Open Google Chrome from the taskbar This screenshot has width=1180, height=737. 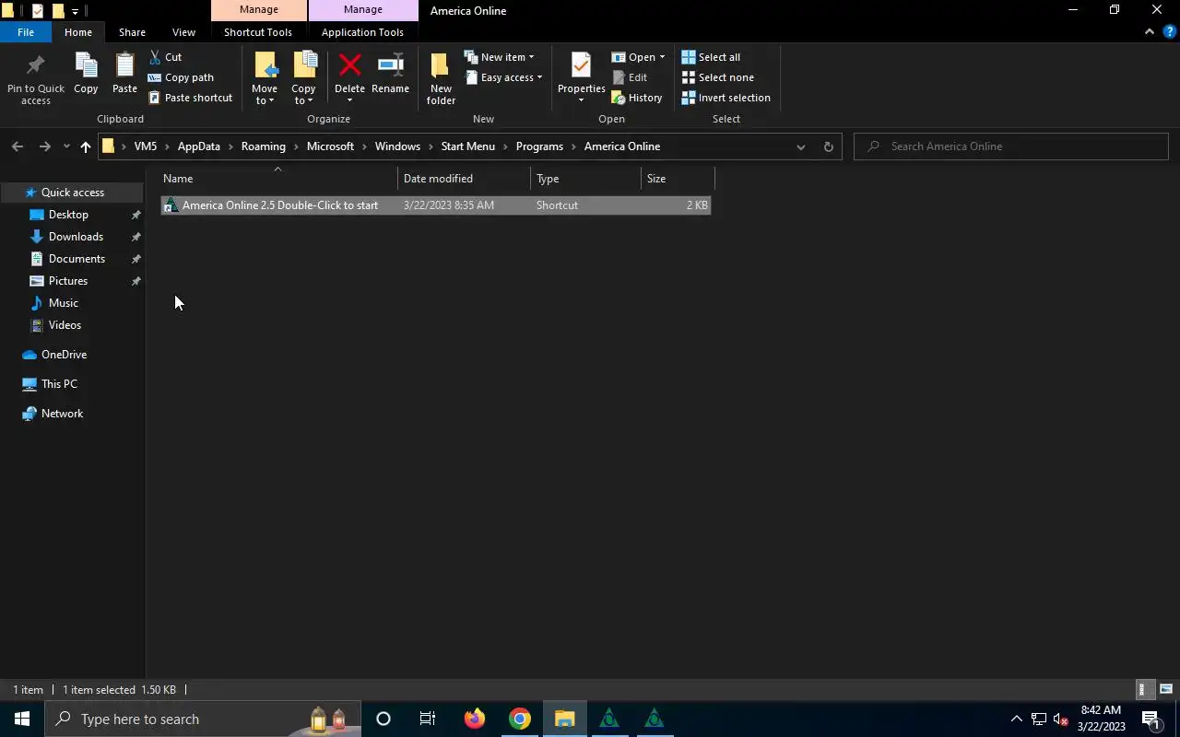[x=520, y=719]
